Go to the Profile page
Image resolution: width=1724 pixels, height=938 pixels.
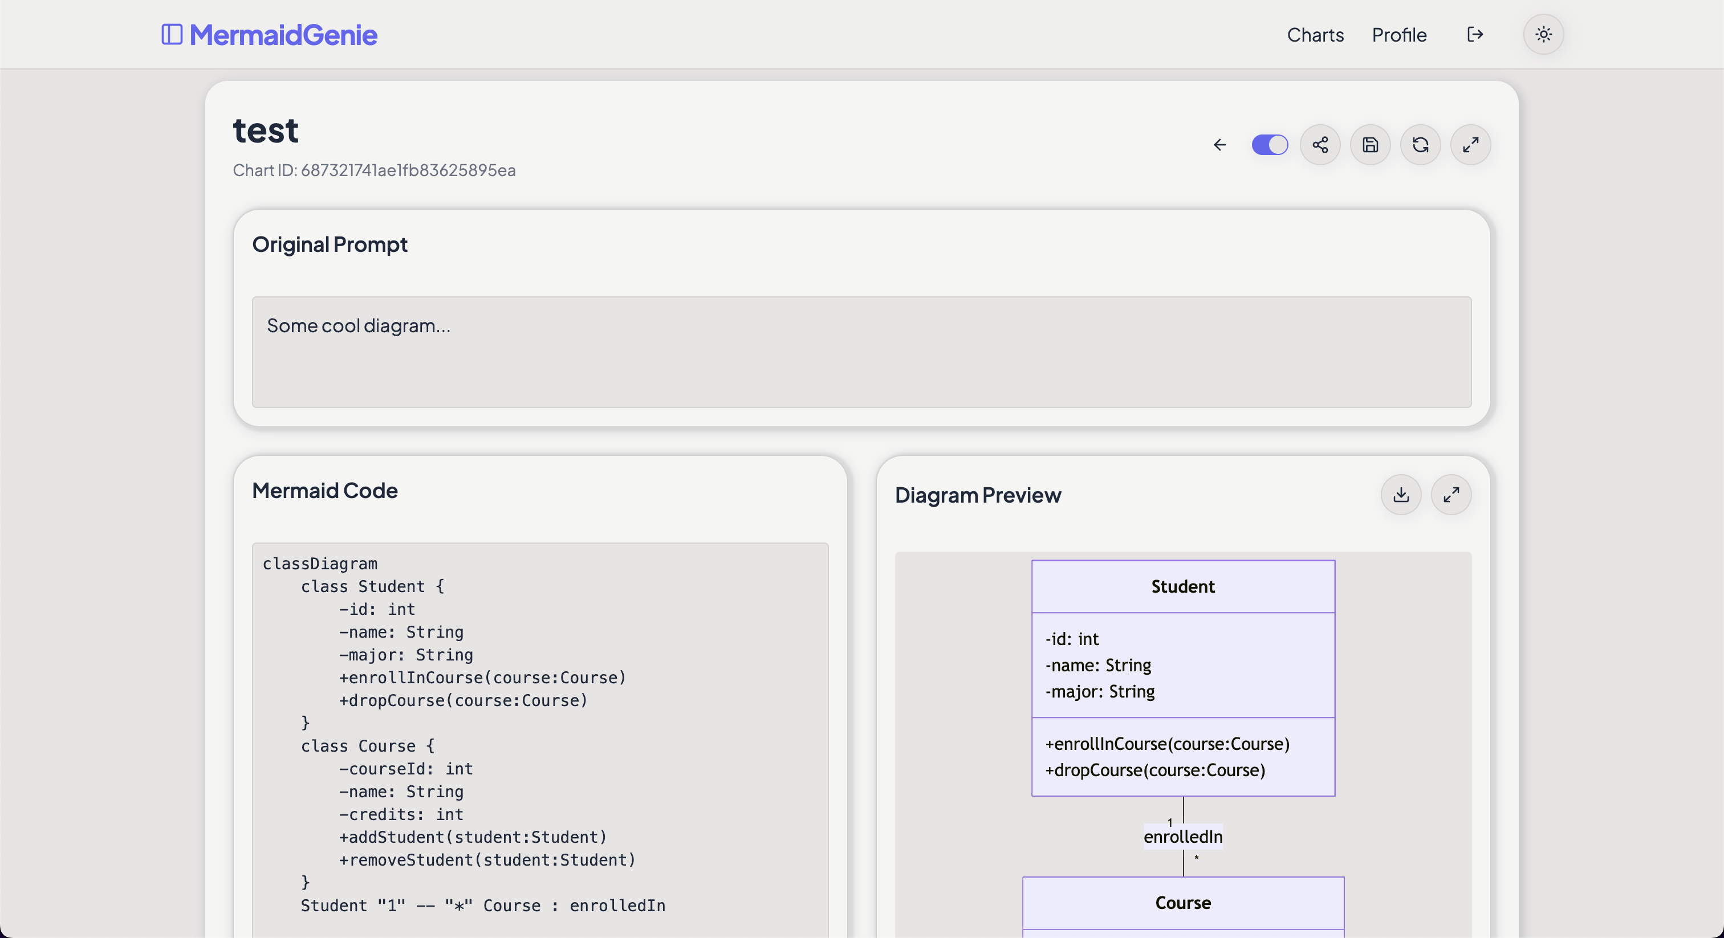coord(1398,35)
